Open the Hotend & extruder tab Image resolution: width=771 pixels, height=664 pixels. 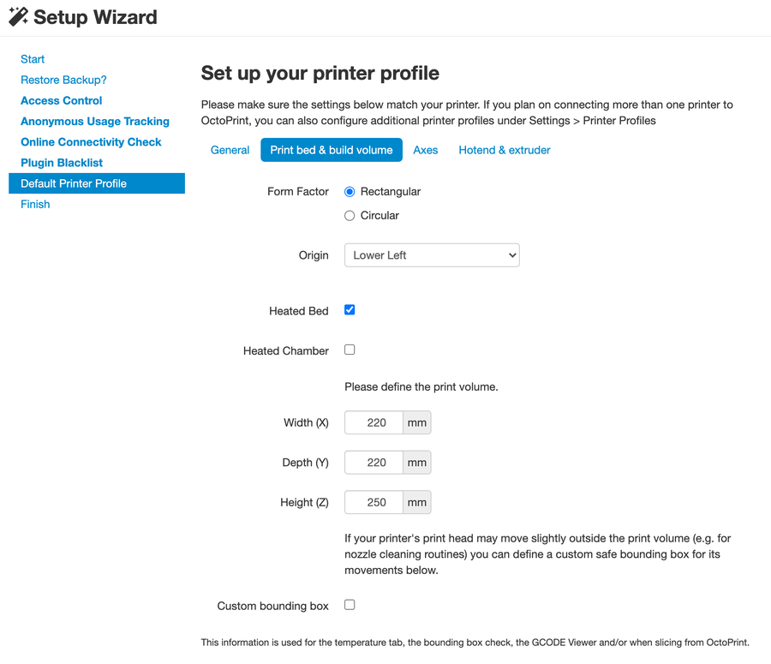click(x=504, y=150)
